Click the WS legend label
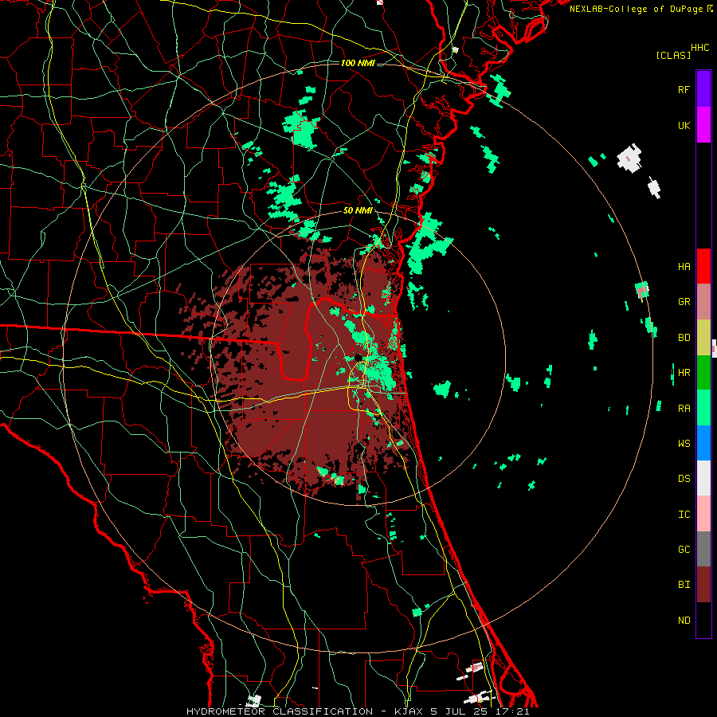Image resolution: width=717 pixels, height=717 pixels. pos(684,443)
